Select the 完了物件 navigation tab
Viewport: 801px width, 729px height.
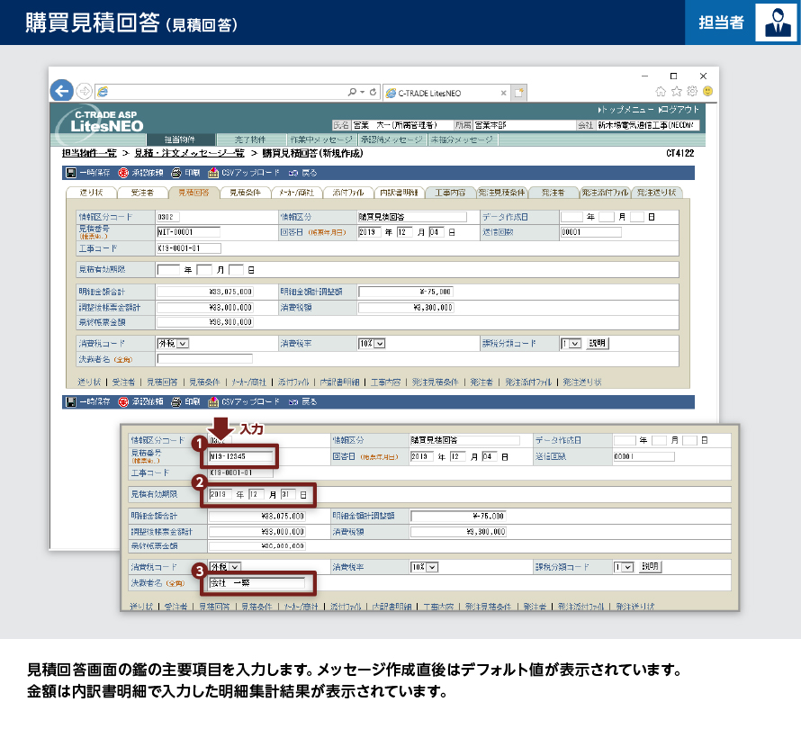(249, 140)
